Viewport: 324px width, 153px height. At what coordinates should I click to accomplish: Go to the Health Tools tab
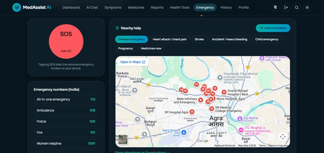(x=180, y=8)
